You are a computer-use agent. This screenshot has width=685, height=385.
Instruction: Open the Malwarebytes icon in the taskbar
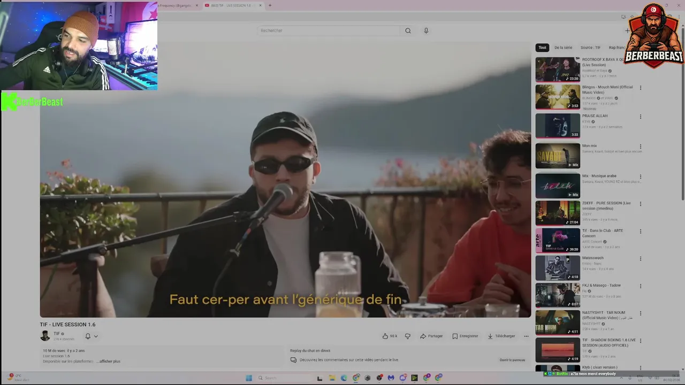click(391, 378)
